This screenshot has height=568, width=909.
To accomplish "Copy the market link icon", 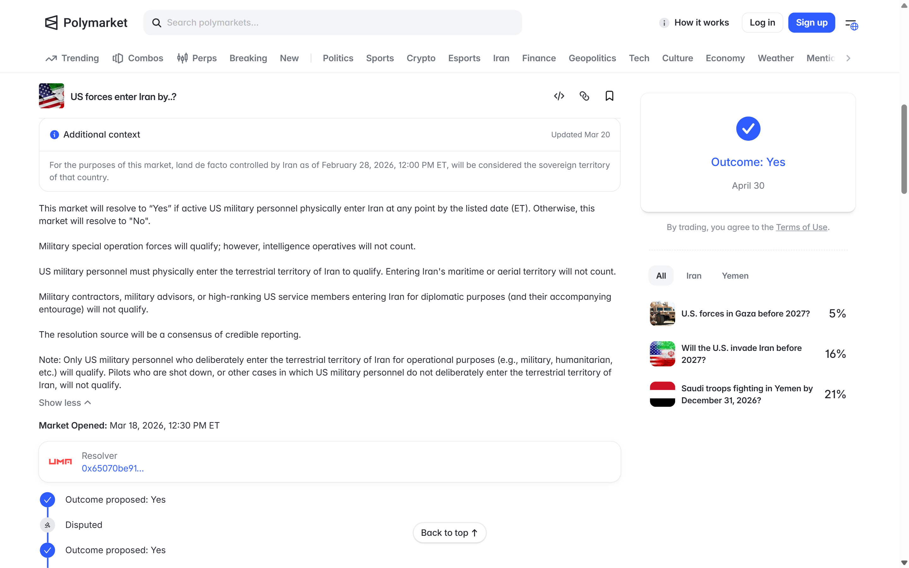I will coord(584,96).
